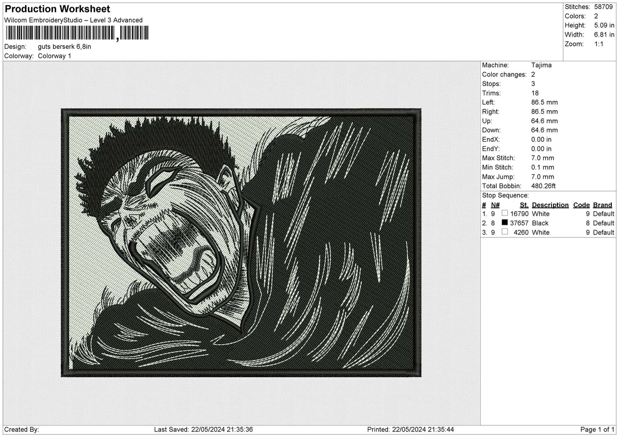Click the 'Code' column header

[581, 205]
